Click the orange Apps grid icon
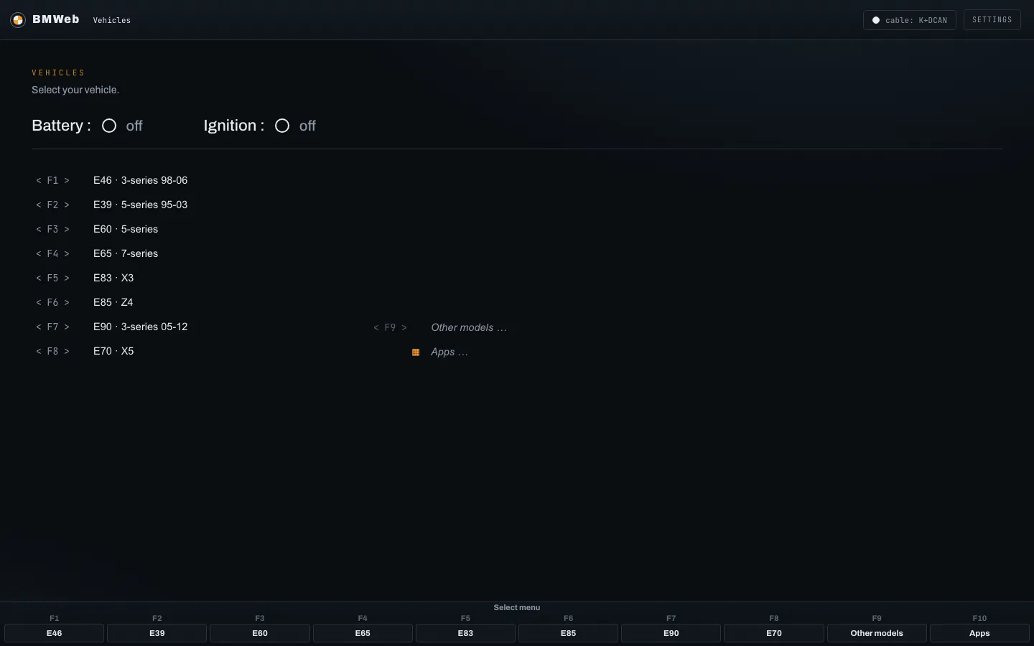The width and height of the screenshot is (1034, 646). pos(416,352)
